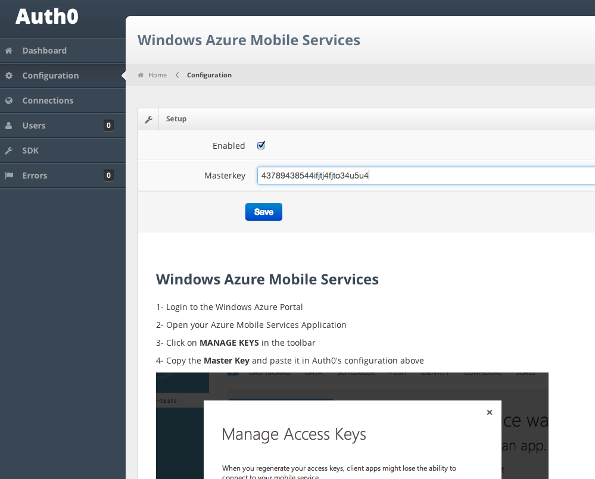This screenshot has height=479, width=595.
Task: Click the Setup panel header label
Action: (176, 118)
